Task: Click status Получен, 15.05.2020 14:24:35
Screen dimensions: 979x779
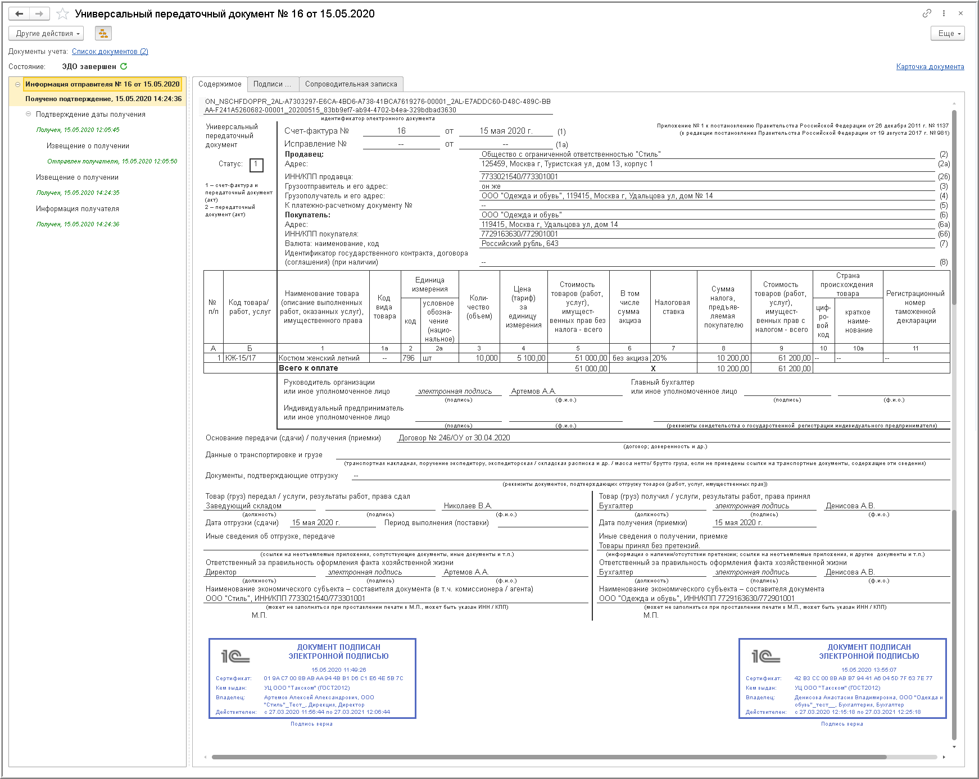Action: click(78, 193)
